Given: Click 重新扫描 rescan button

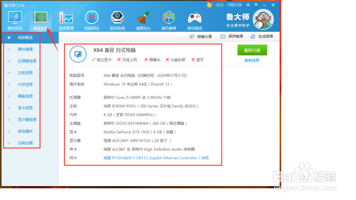Looking at the screenshot, I should pyautogui.click(x=252, y=50).
